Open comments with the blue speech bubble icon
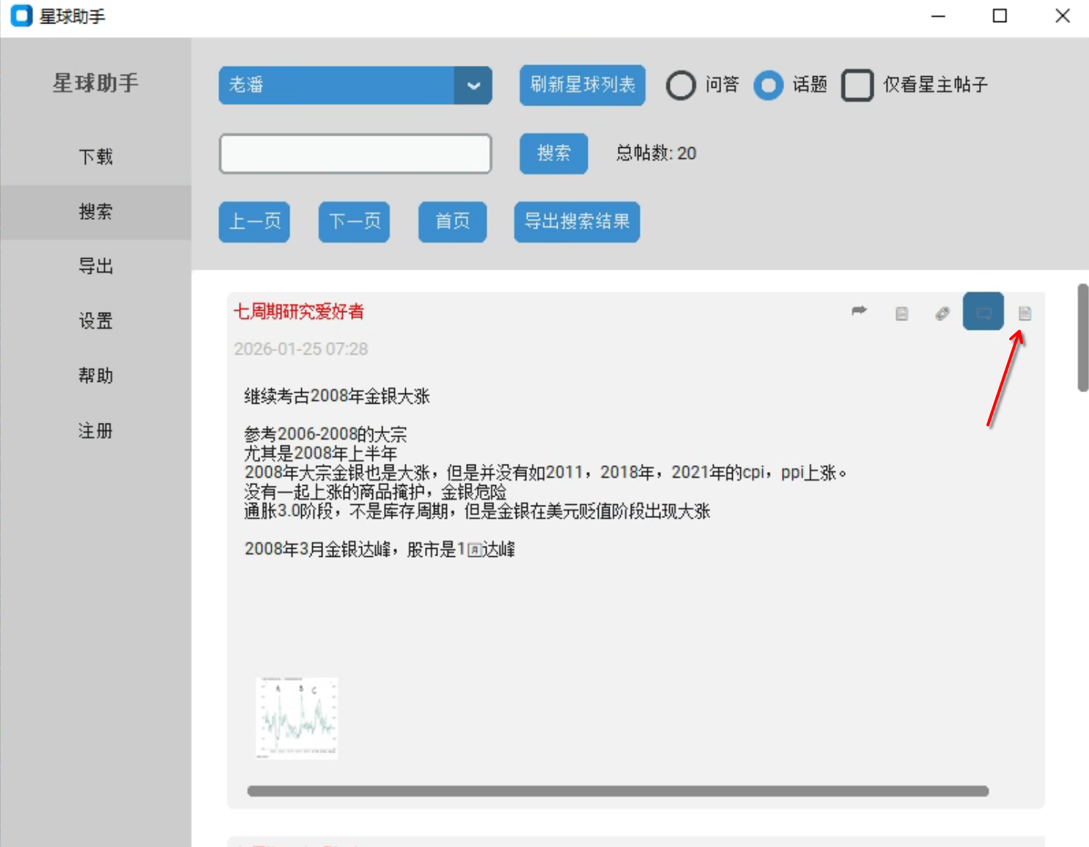Screen dimensions: 1089x847 point(983,311)
